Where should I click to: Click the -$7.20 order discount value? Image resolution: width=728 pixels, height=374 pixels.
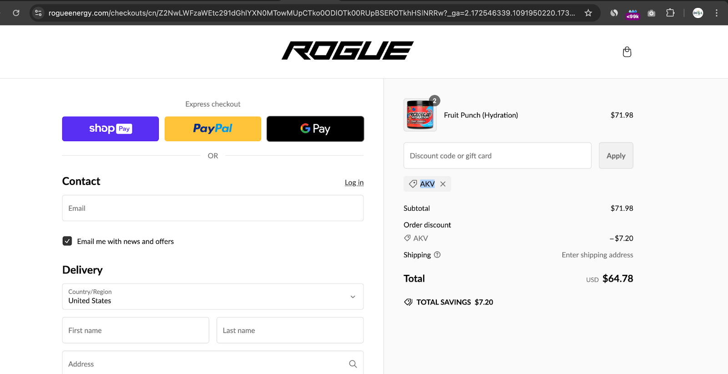(x=622, y=238)
